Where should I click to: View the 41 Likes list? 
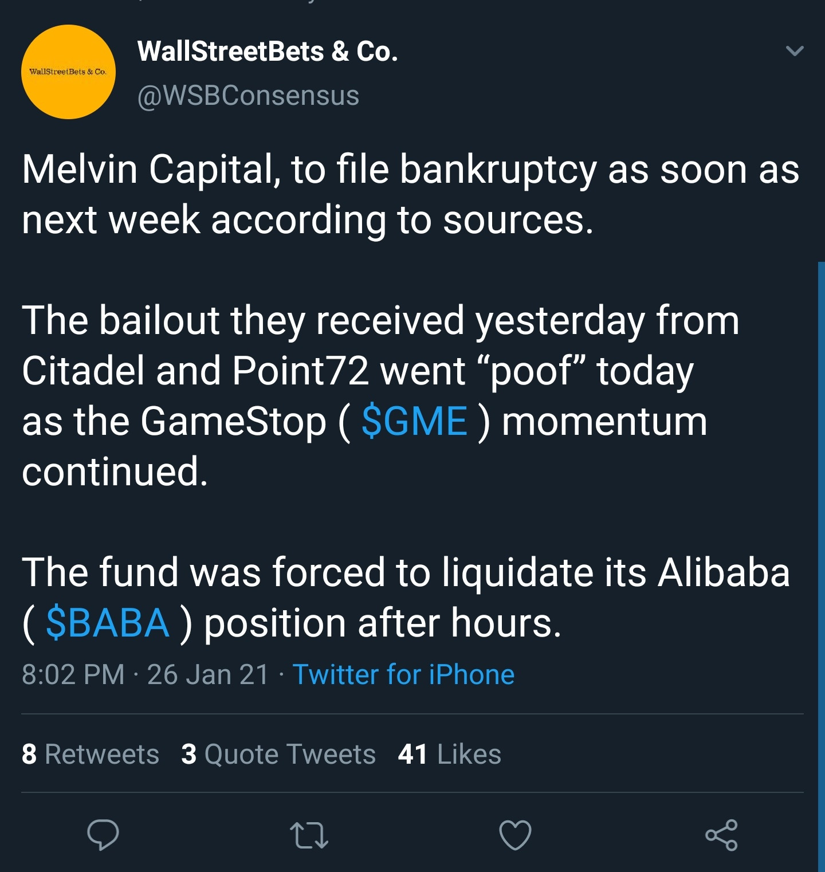(450, 754)
